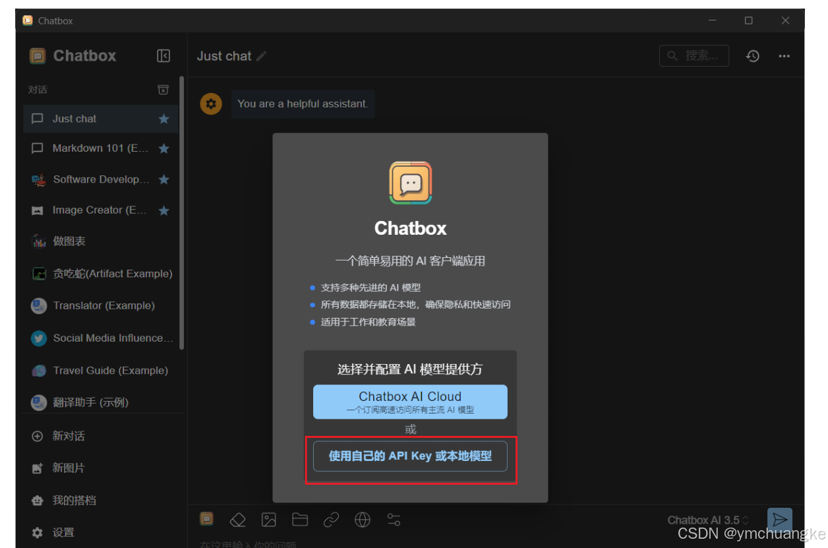The width and height of the screenshot is (828, 548).
Task: Open 设置 from the sidebar
Action: click(64, 532)
